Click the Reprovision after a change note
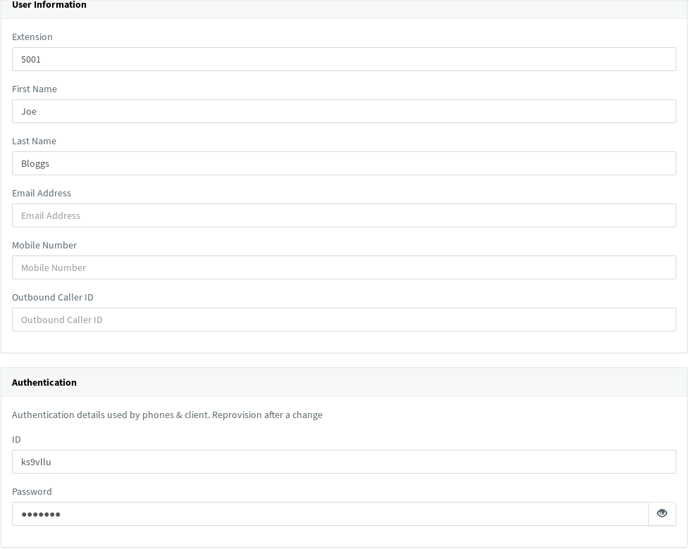 tap(267, 415)
